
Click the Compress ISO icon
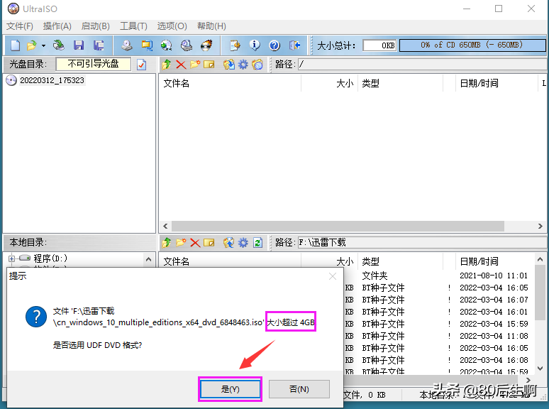pos(147,45)
